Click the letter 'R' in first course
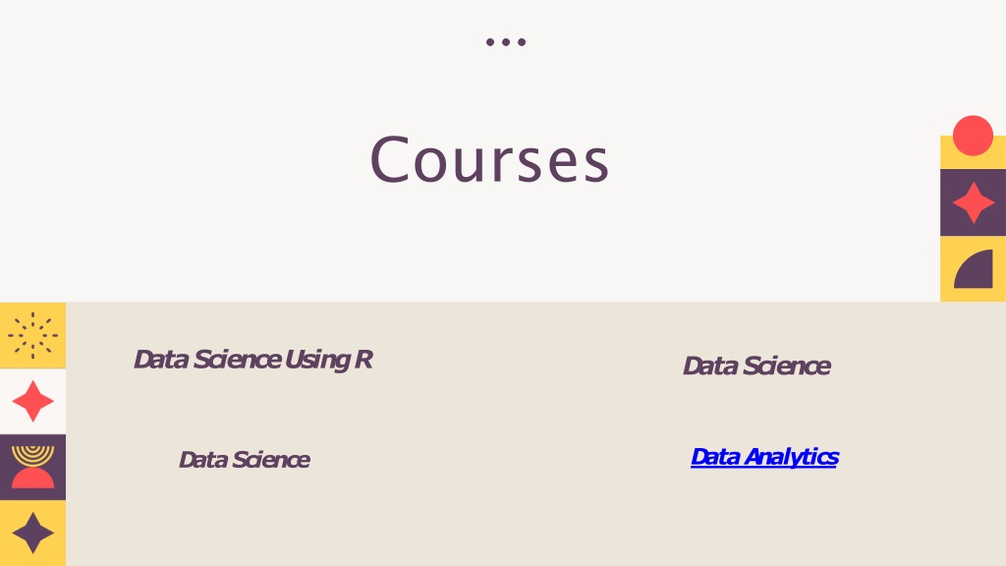The height and width of the screenshot is (566, 1006). (x=363, y=360)
